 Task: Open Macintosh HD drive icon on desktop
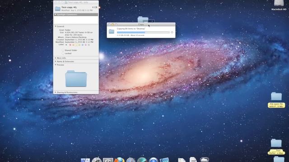click(279, 3)
